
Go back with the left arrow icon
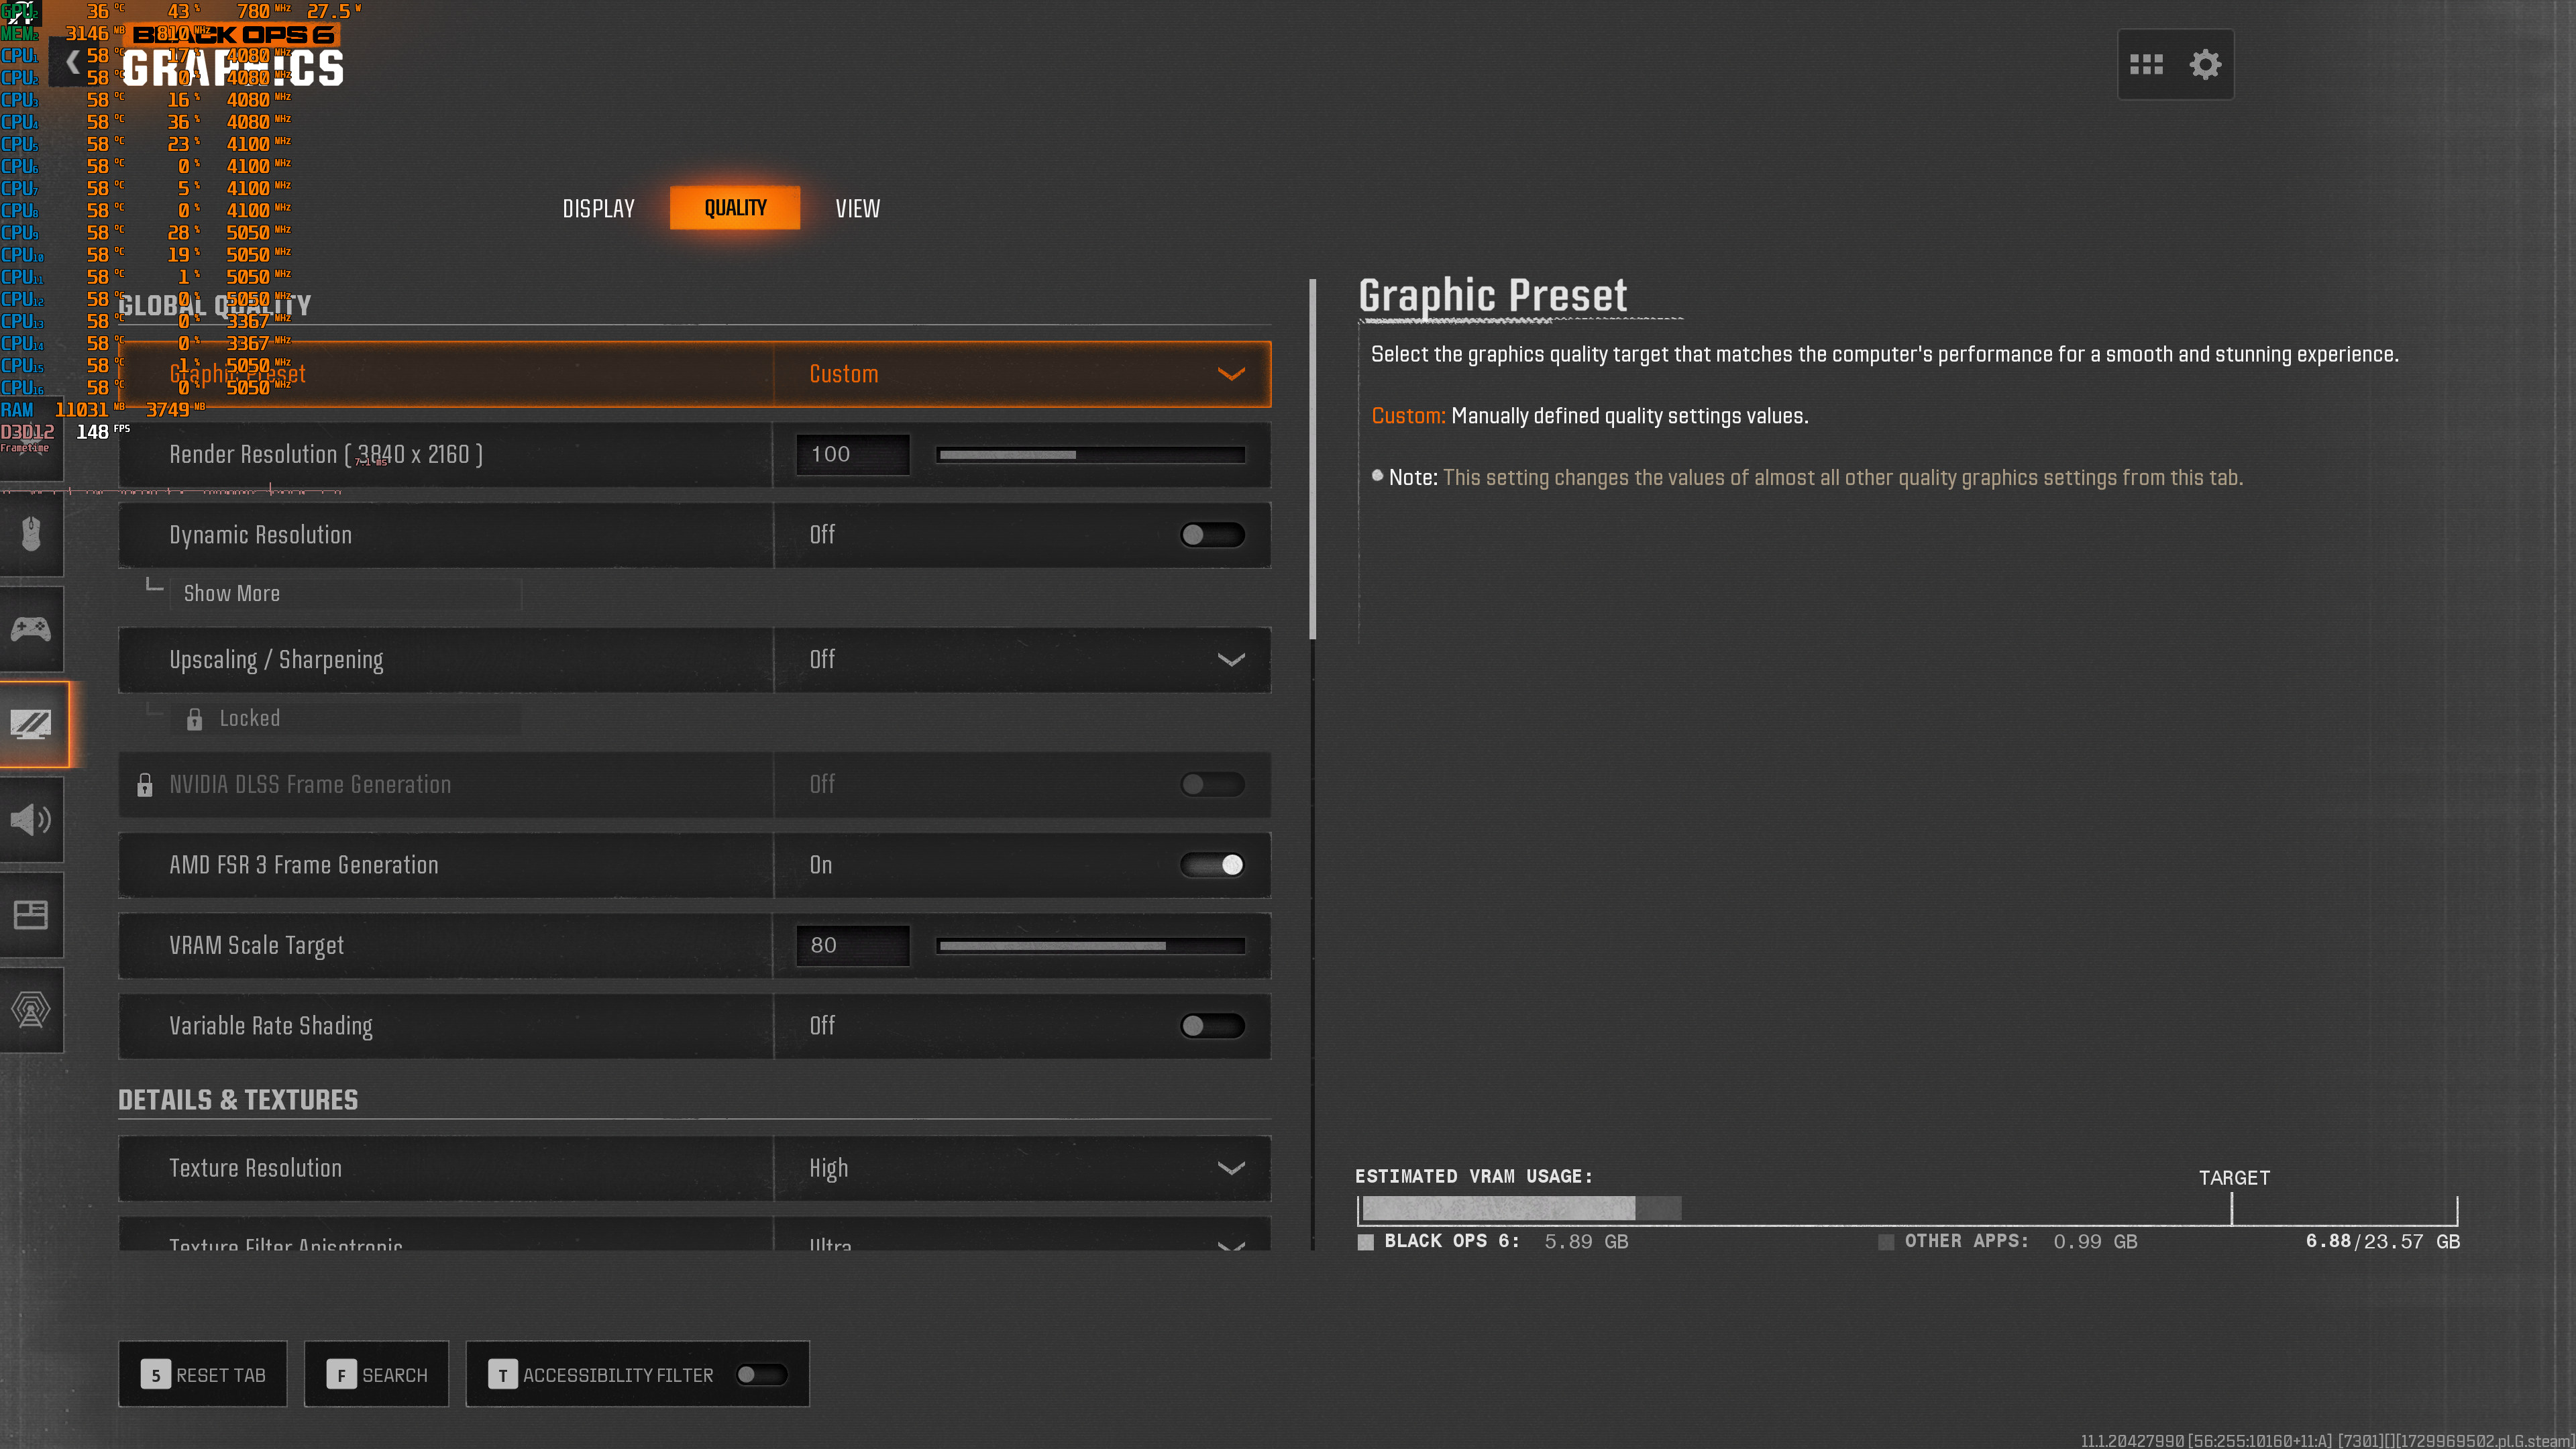(72, 63)
